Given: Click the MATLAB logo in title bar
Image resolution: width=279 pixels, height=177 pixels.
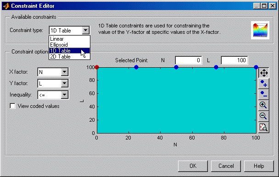Looking at the screenshot, I should pos(6,6).
